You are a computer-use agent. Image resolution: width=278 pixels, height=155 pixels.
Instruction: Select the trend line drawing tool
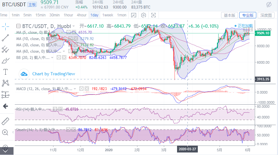click(5, 38)
